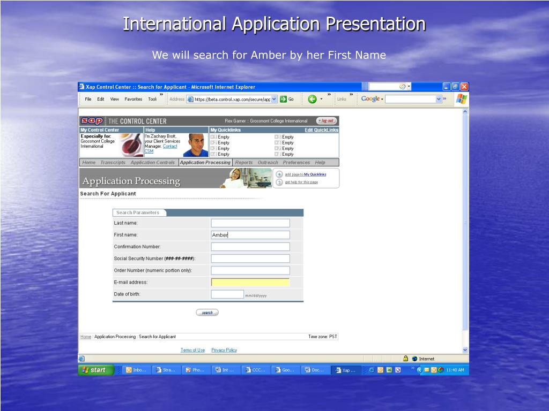Click the First name field containing Amber
This screenshot has width=549, height=411.
[x=250, y=235]
